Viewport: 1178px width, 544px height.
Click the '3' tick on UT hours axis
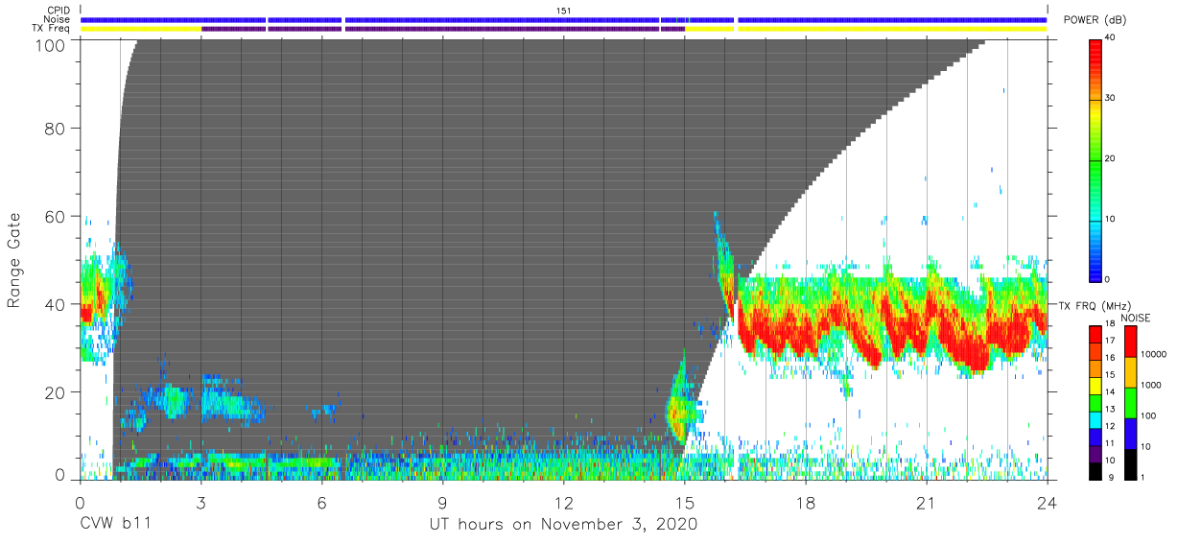(x=200, y=503)
